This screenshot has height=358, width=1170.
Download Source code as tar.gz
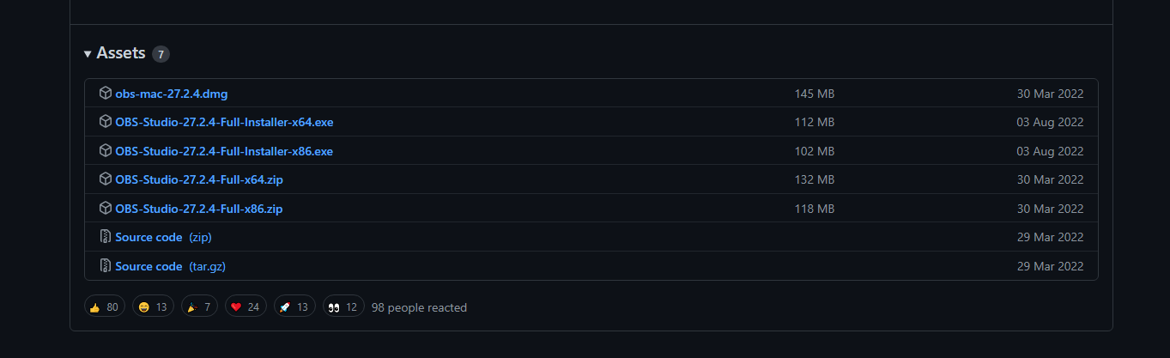pyautogui.click(x=170, y=266)
